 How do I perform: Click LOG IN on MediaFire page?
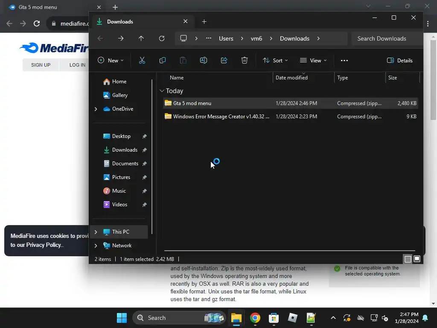tap(77, 65)
